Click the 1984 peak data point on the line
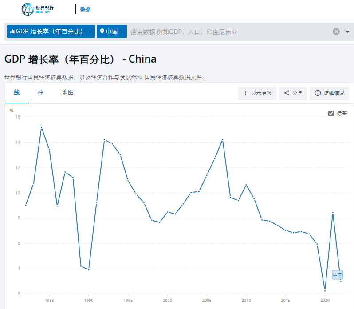This screenshot has width=354, height=309. pyautogui.click(x=41, y=128)
